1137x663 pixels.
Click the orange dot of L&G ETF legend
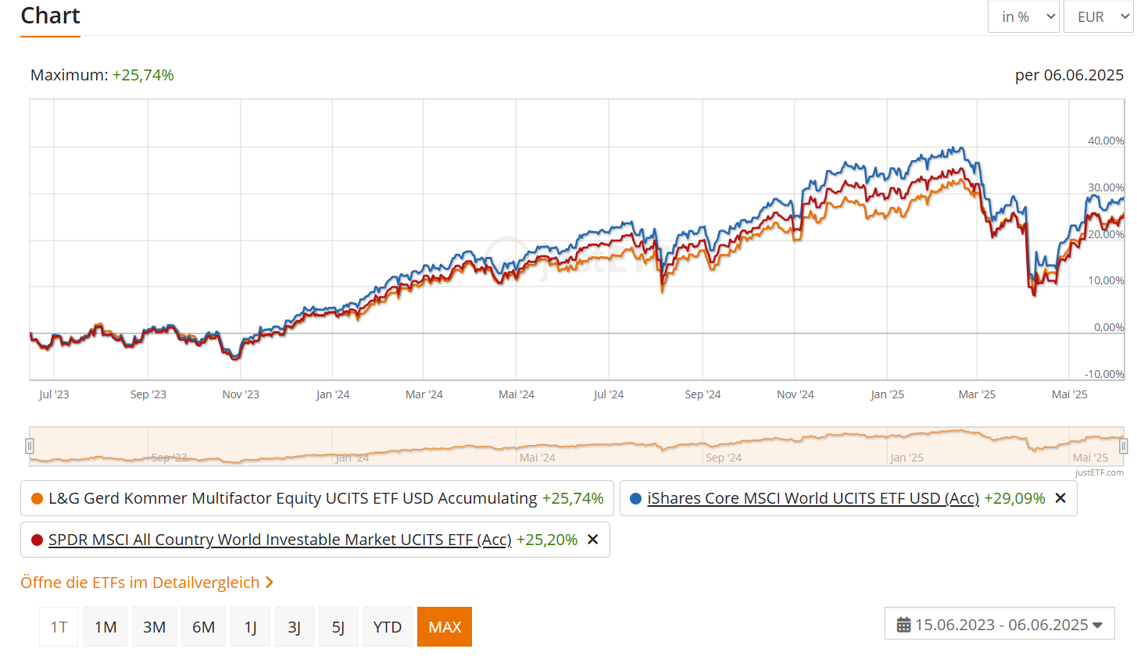(37, 499)
